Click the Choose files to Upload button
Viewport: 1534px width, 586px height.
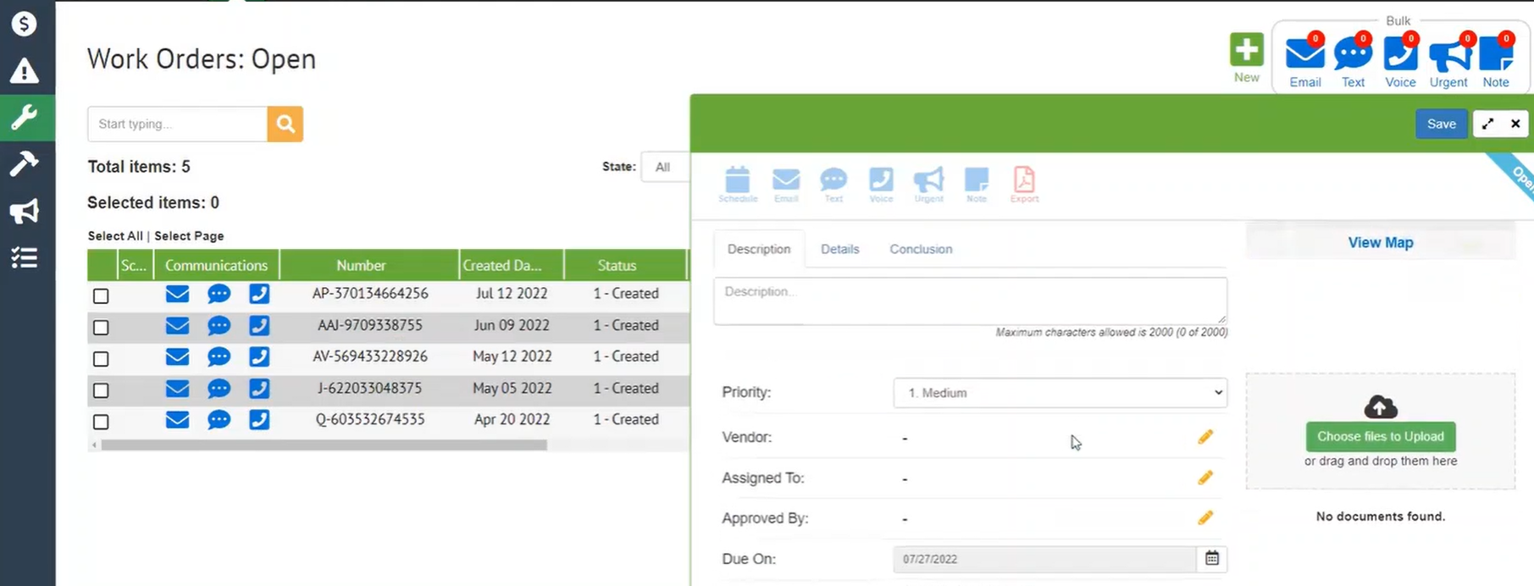(x=1380, y=436)
